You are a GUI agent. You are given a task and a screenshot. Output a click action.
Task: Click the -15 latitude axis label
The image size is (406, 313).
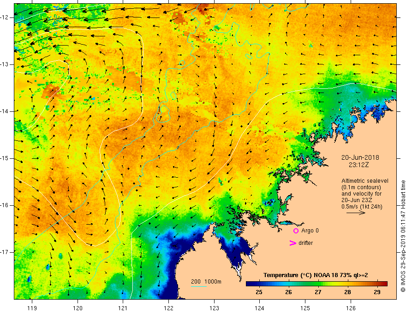tap(5, 158)
